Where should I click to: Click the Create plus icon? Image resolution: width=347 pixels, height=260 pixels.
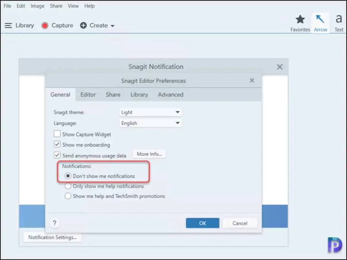click(83, 25)
